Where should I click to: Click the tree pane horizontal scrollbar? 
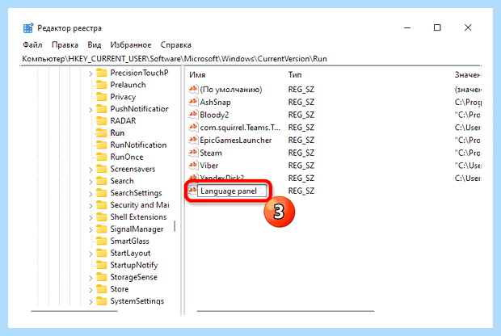(74, 311)
